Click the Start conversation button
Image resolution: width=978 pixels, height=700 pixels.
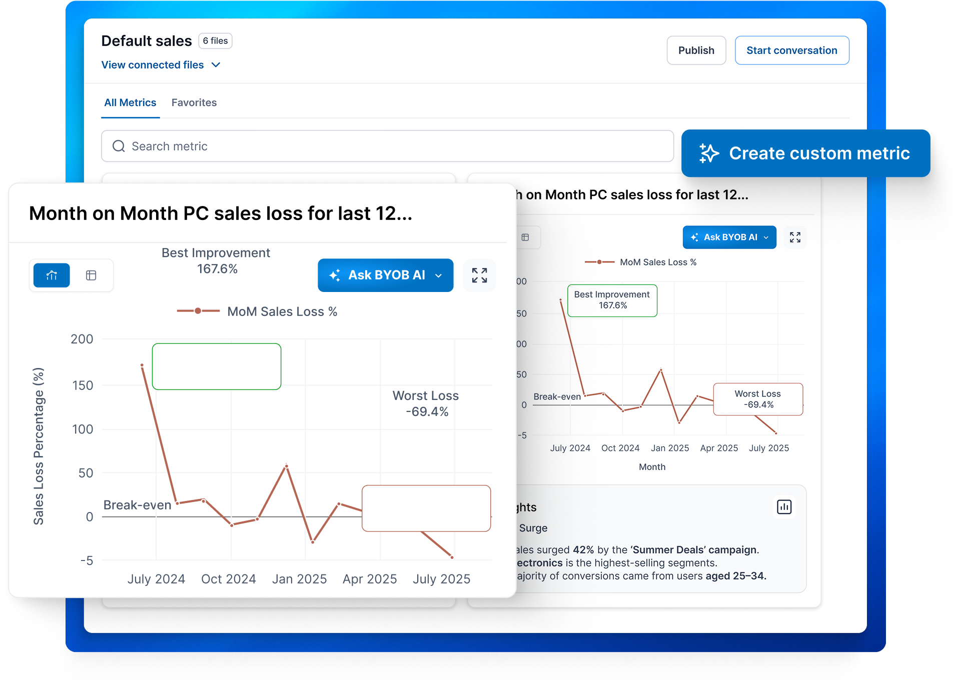click(791, 50)
